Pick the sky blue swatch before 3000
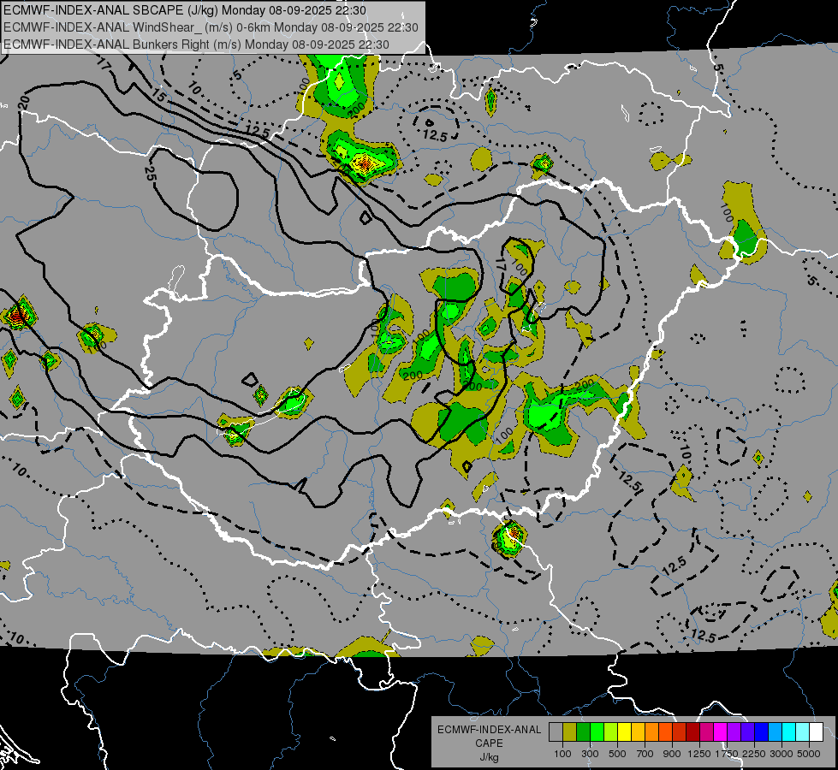 pos(775,731)
